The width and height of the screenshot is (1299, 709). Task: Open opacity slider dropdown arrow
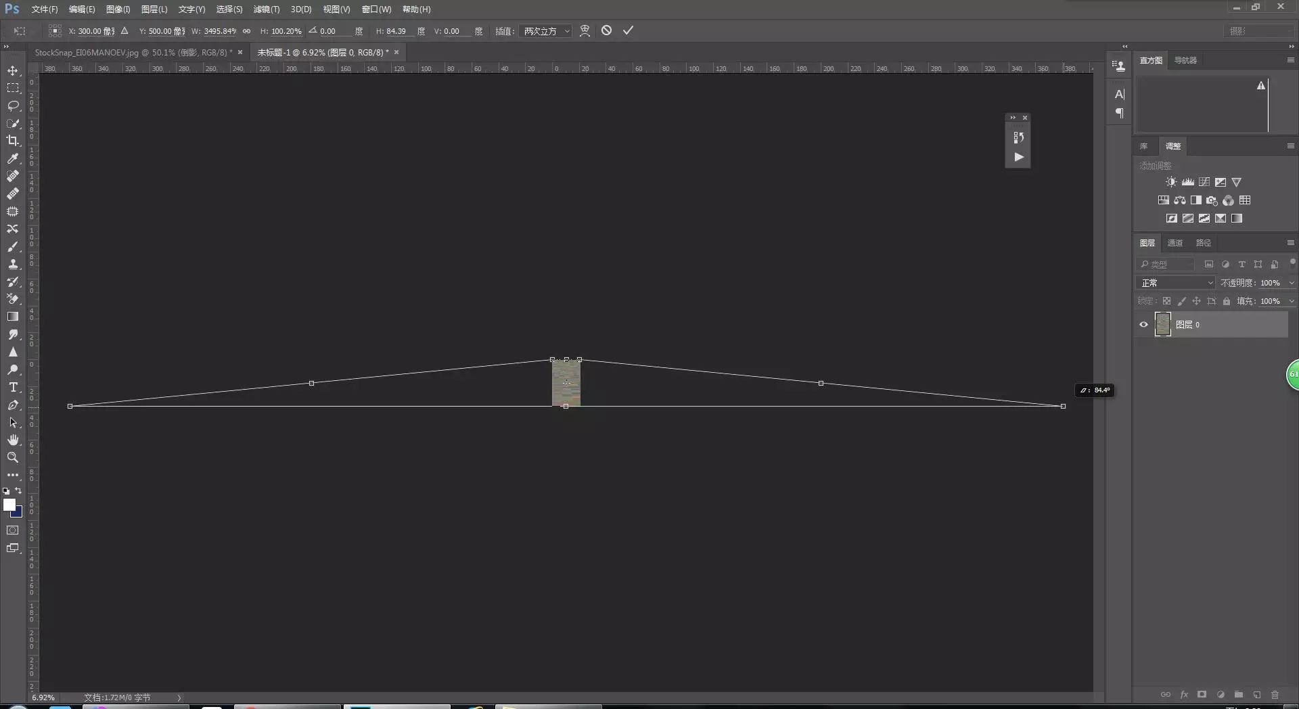[1291, 283]
